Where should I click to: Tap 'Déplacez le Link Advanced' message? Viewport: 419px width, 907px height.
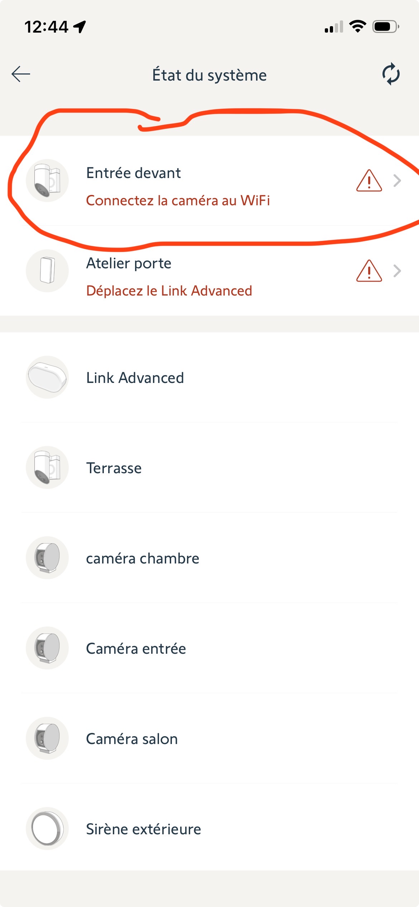tap(169, 291)
